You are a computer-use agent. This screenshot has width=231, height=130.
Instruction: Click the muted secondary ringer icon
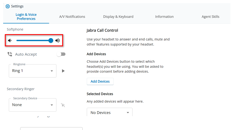coord(63,105)
